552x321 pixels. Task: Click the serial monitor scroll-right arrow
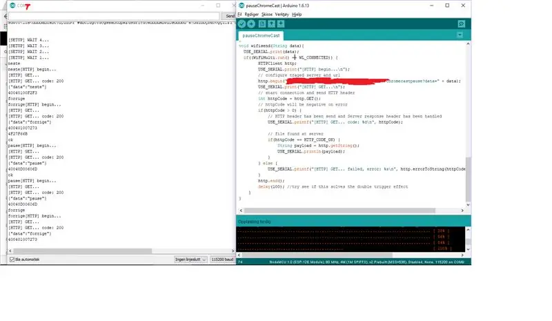pos(233,251)
